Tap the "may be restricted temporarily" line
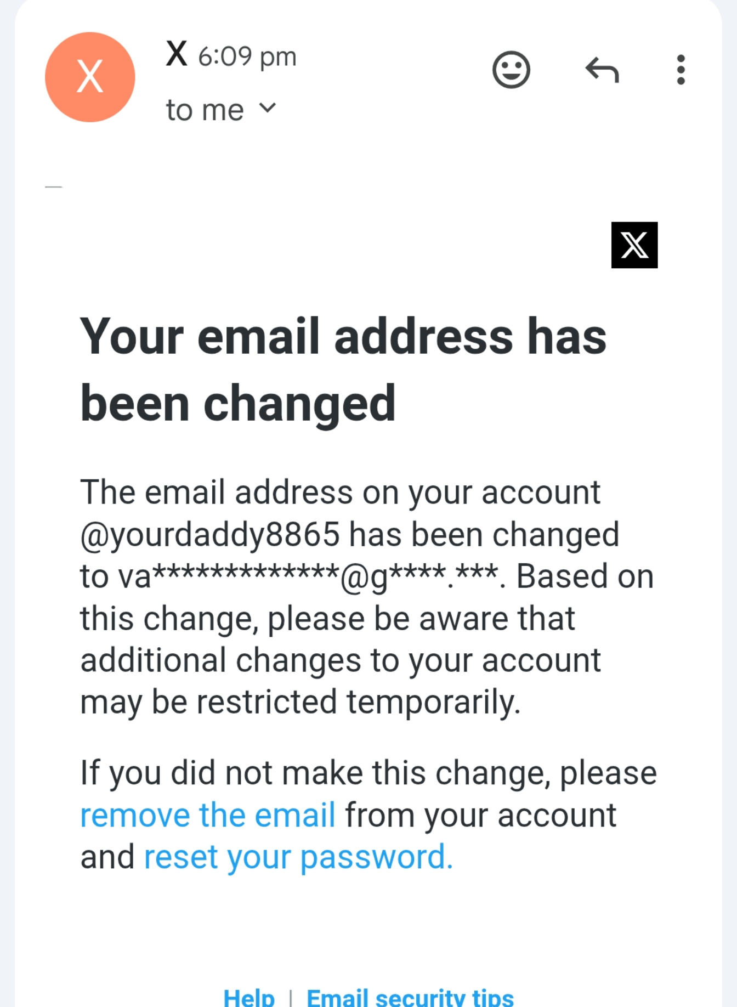The height and width of the screenshot is (1007, 737). 300,702
